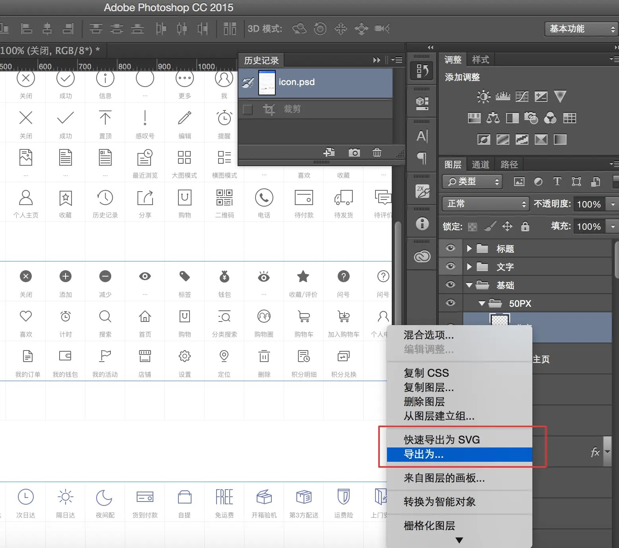Switch to the 样式 tab
Screen dimensions: 619x548
[480, 60]
